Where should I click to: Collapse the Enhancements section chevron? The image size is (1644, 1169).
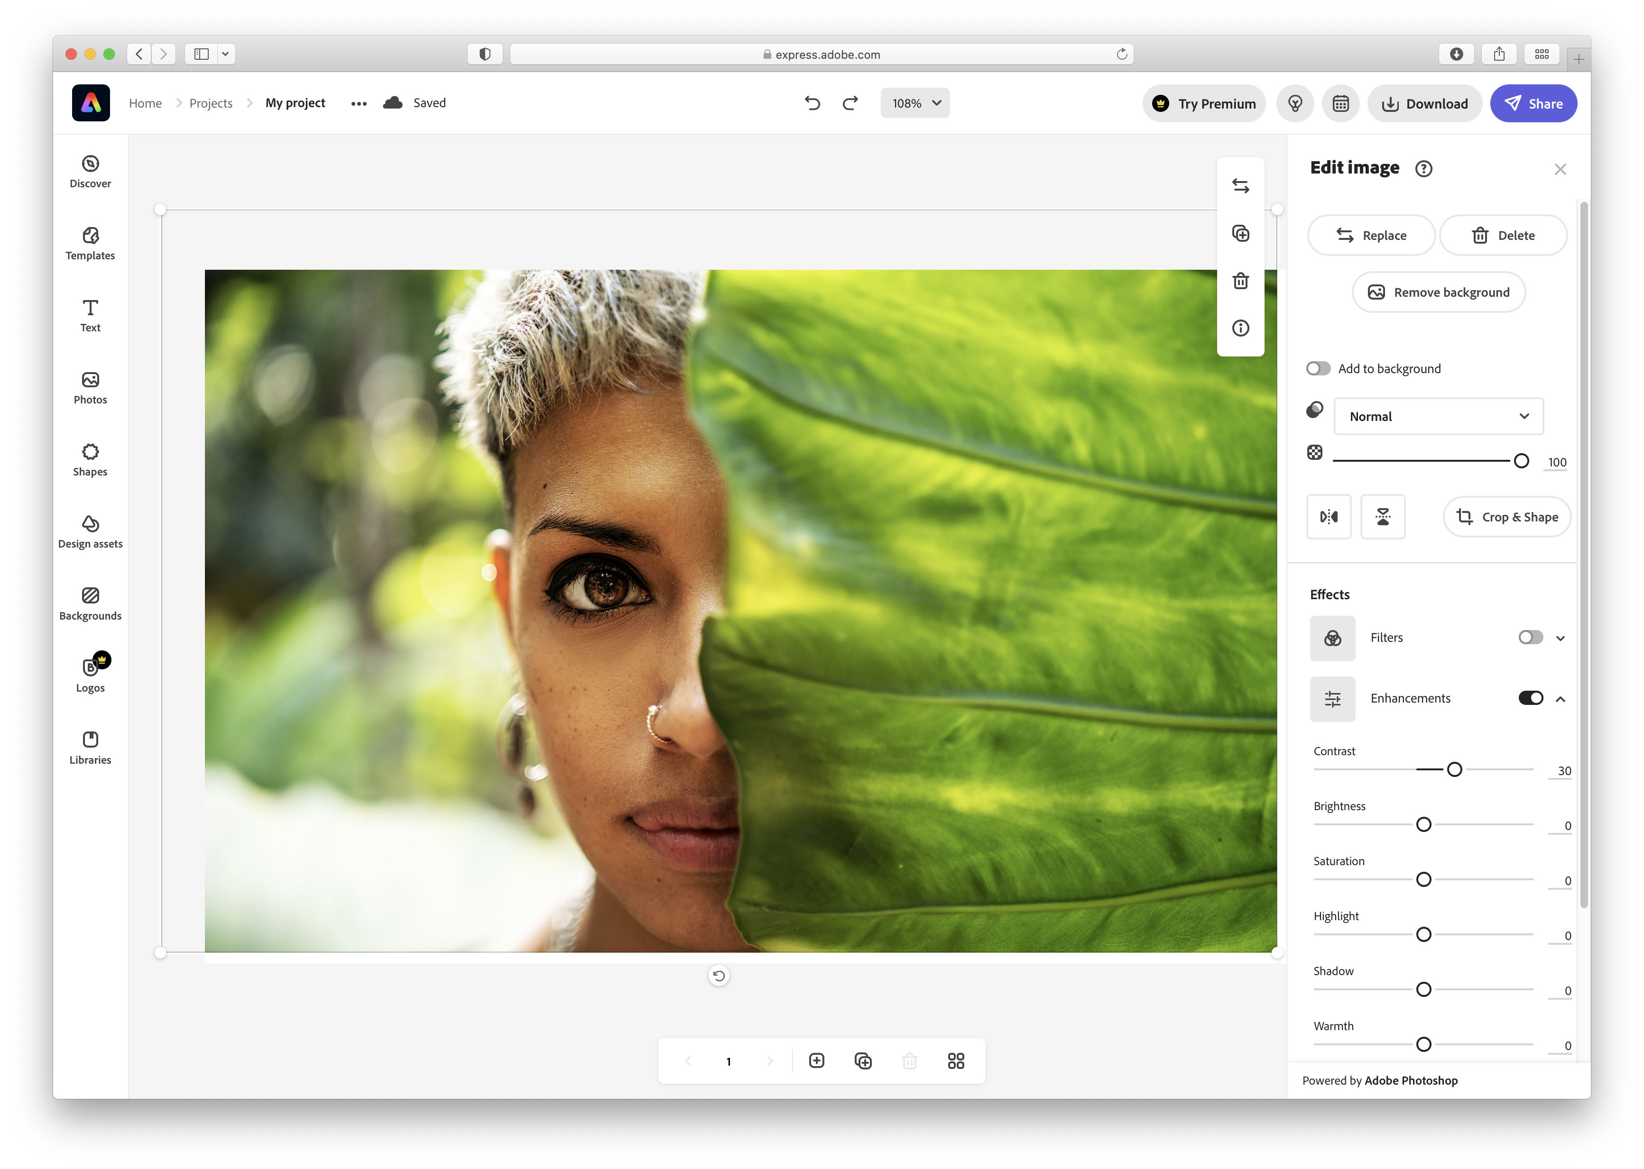1560,699
